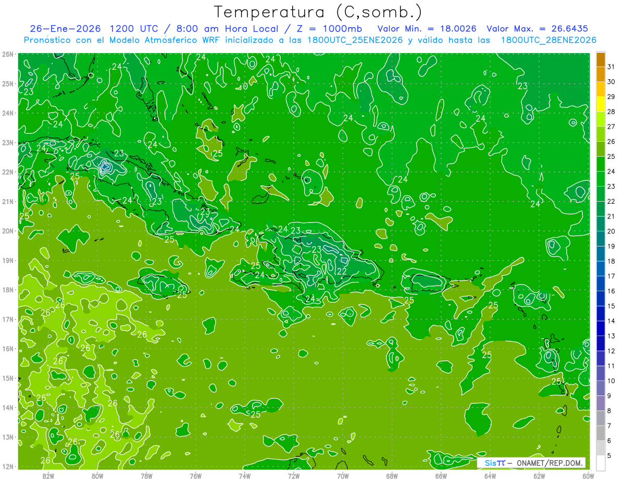Click the latitude axis label "24N"
This screenshot has width=625, height=483.
pos(8,113)
